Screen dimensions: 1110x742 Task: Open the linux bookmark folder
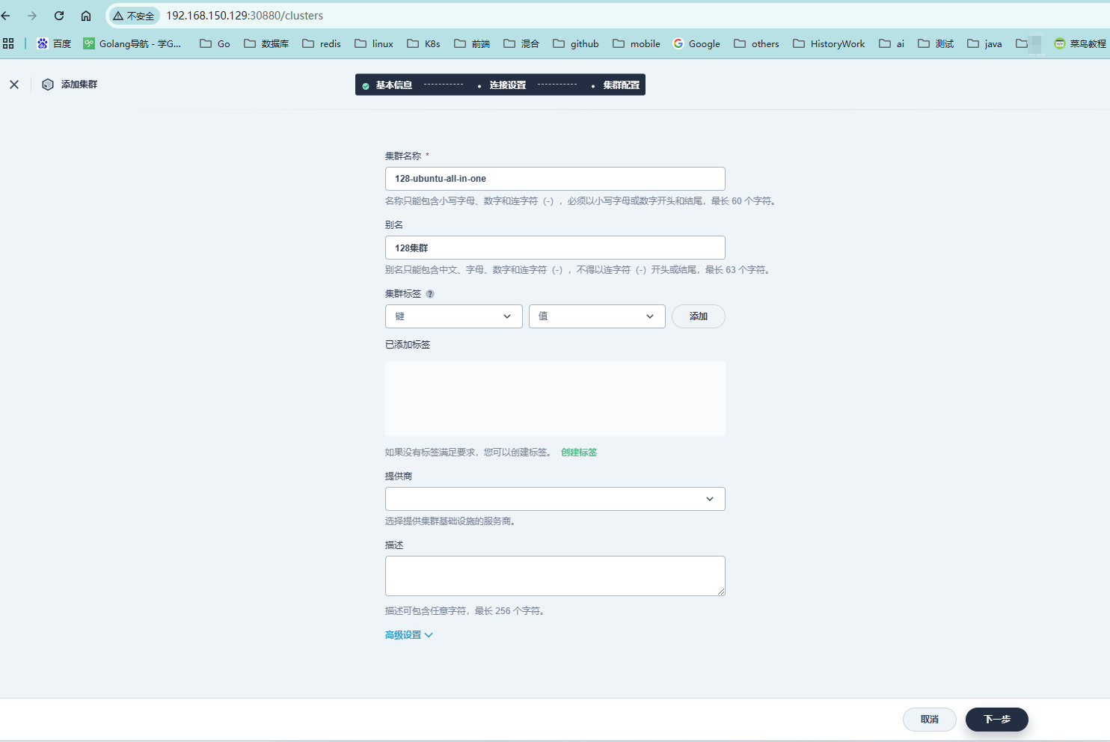pyautogui.click(x=374, y=43)
